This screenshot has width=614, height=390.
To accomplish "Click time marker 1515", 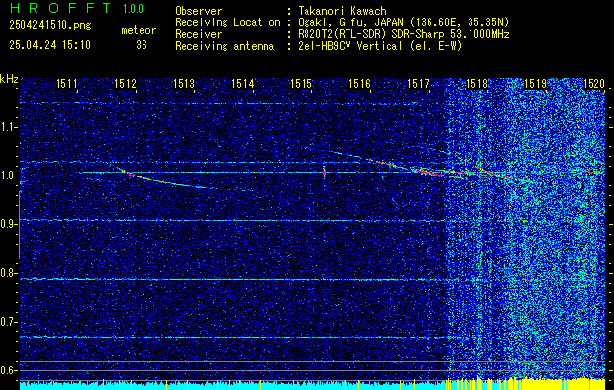I will (301, 83).
